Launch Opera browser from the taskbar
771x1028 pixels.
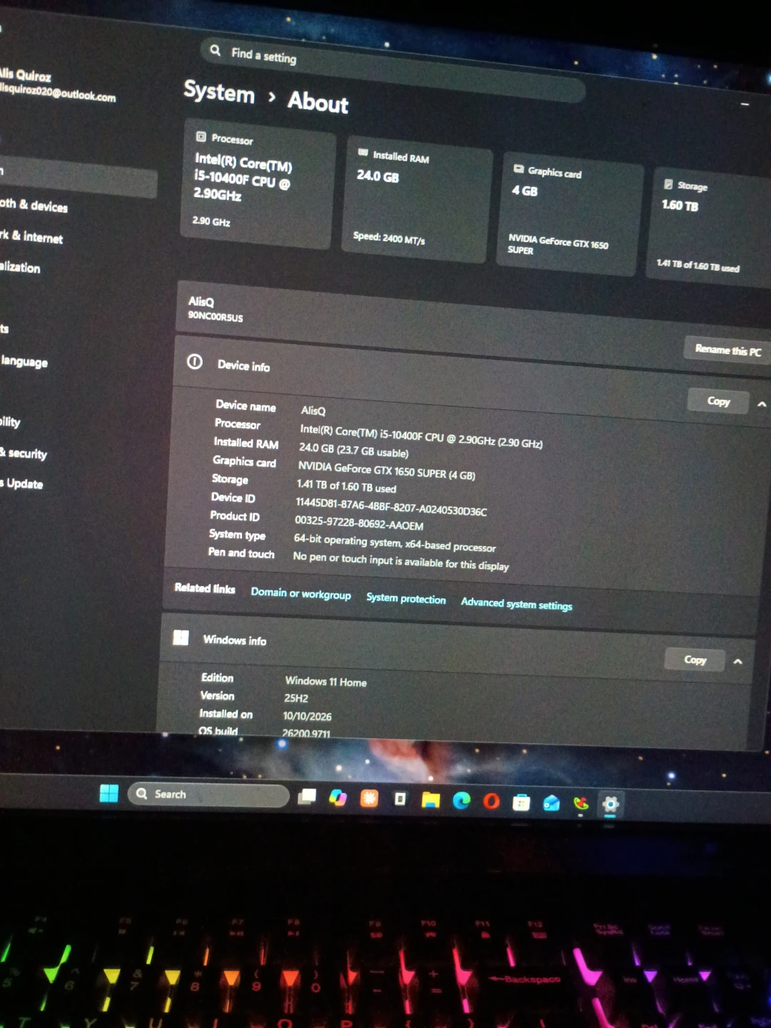point(491,802)
